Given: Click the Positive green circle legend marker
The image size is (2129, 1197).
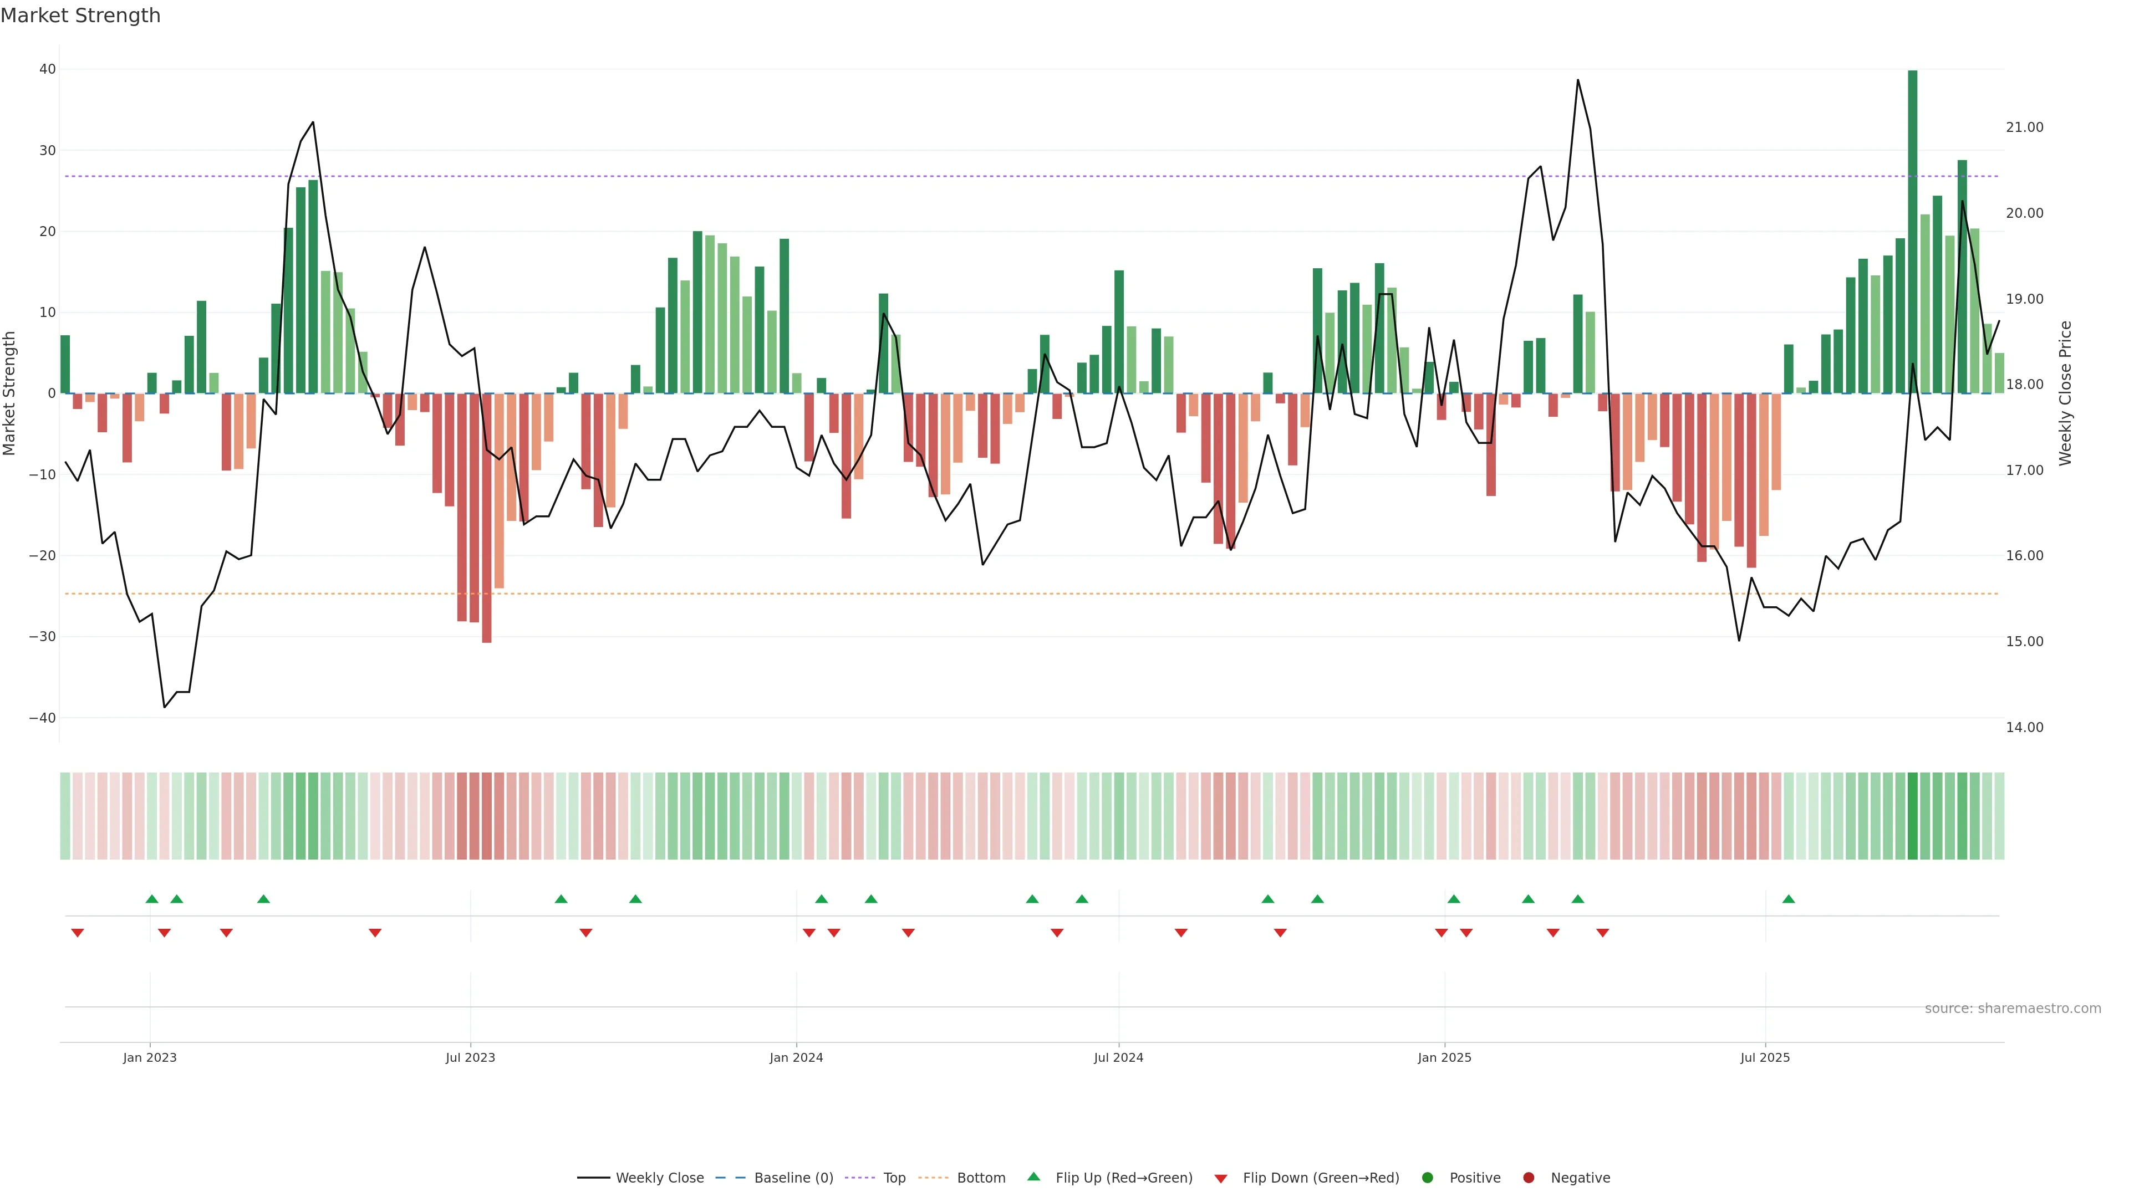Looking at the screenshot, I should (1427, 1178).
